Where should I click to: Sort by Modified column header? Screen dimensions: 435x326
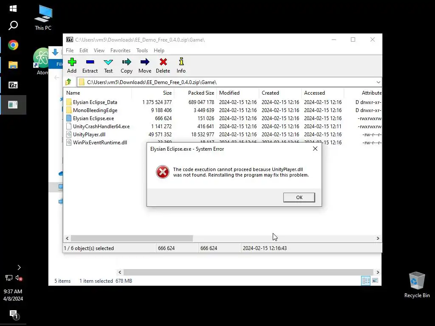pos(238,93)
